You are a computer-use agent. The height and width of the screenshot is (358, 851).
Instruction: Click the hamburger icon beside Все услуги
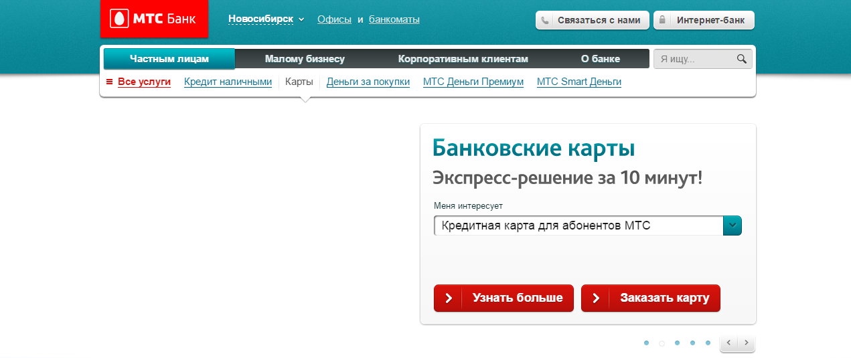click(x=110, y=82)
